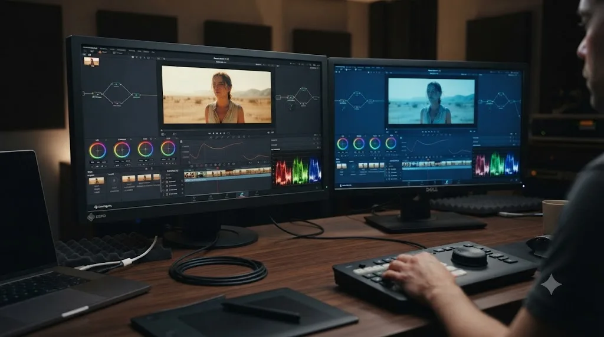
Task: Click red parade waveform on left monitor
Action: [283, 173]
